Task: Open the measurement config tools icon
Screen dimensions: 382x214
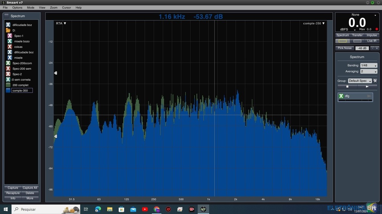Action: pos(375,81)
